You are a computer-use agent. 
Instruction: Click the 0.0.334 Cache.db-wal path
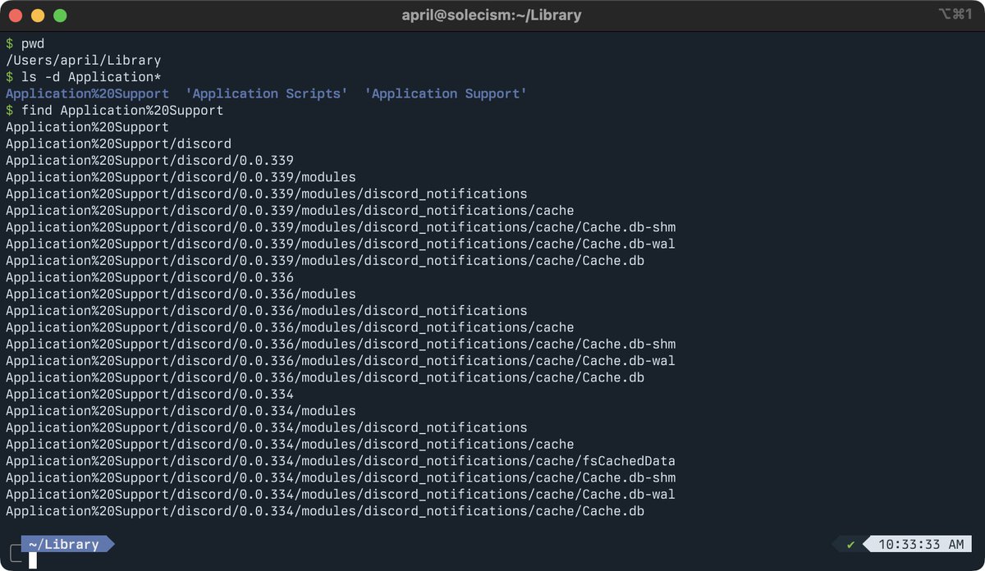[341, 494]
